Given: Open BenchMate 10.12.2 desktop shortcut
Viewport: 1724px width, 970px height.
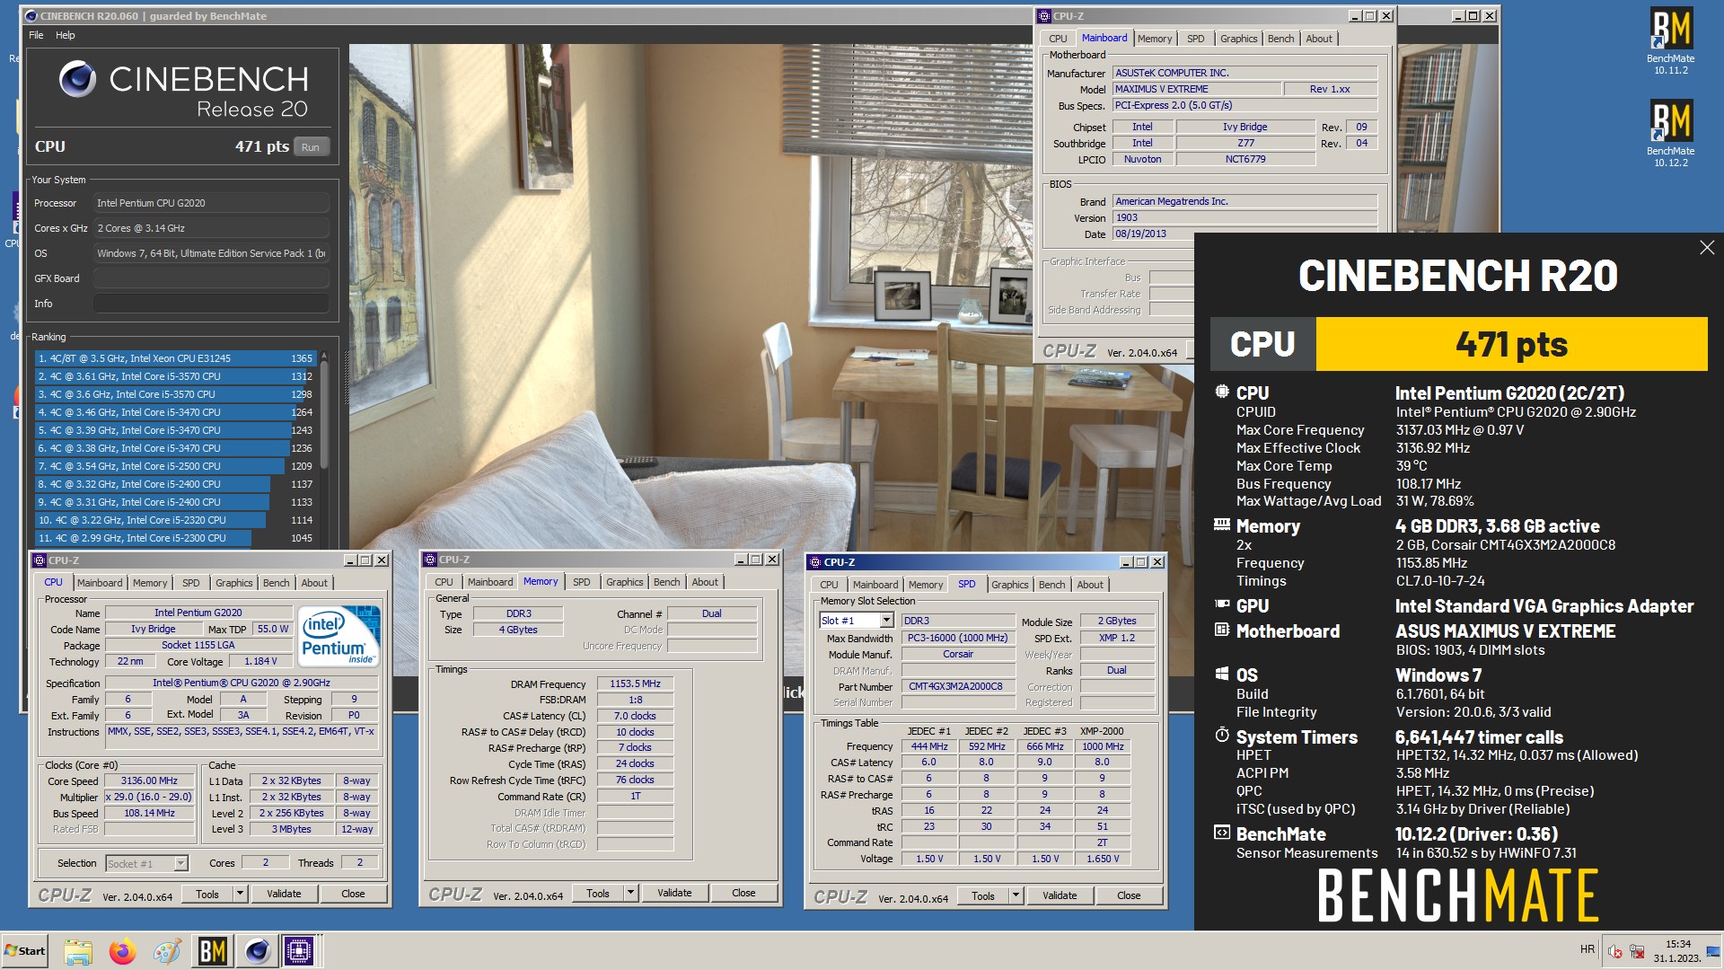Looking at the screenshot, I should point(1670,133).
